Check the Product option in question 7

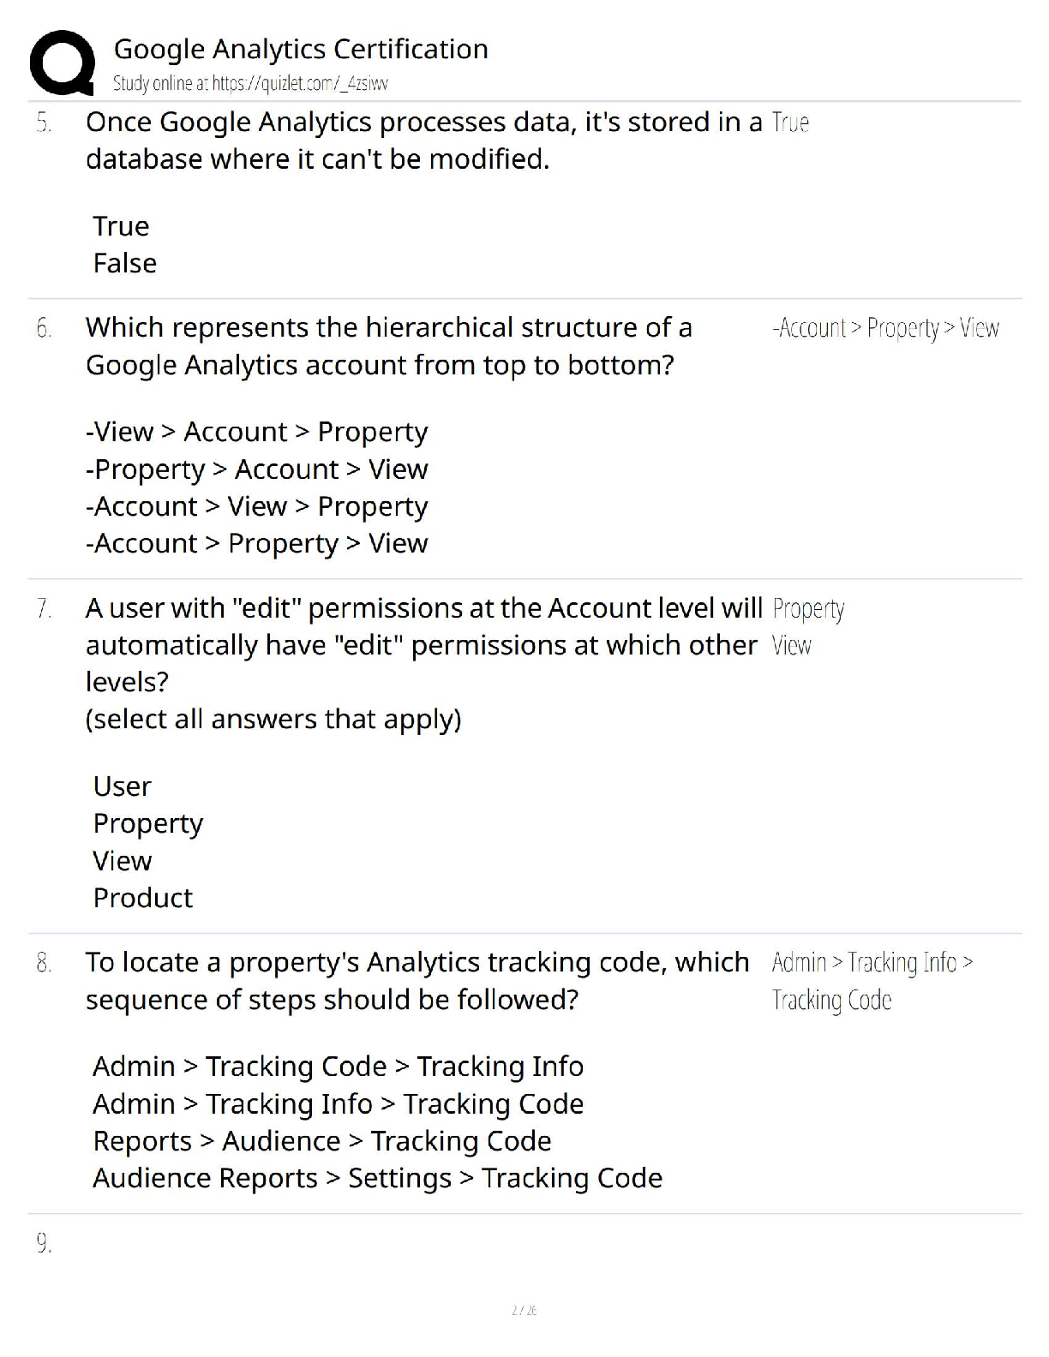(x=142, y=898)
